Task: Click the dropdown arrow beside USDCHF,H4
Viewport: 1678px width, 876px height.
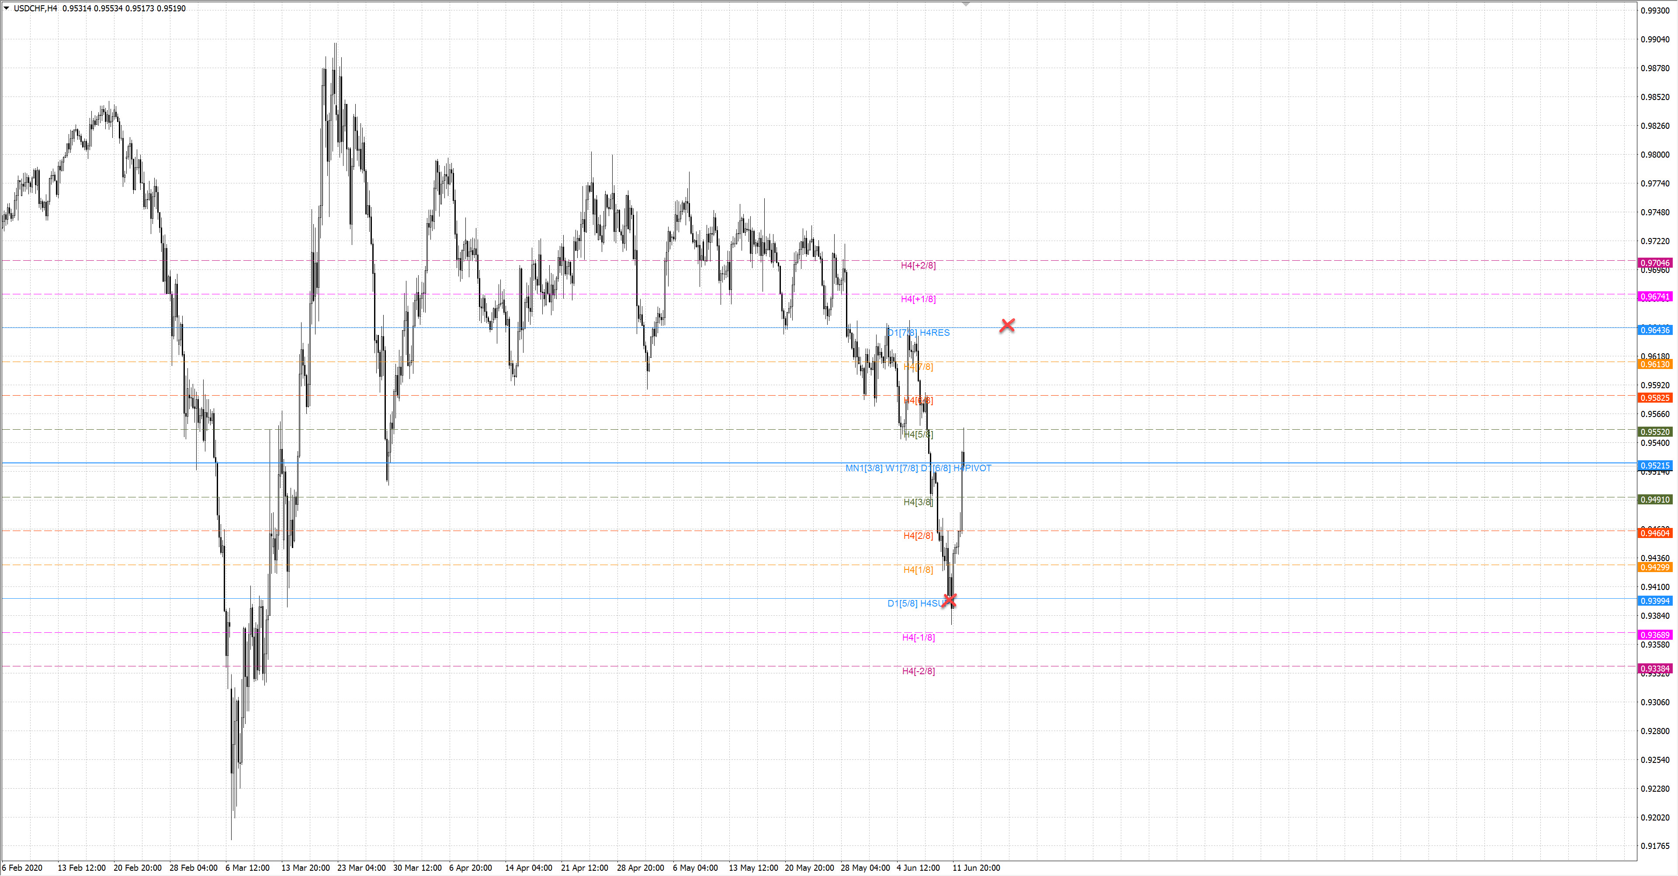Action: 7,8
